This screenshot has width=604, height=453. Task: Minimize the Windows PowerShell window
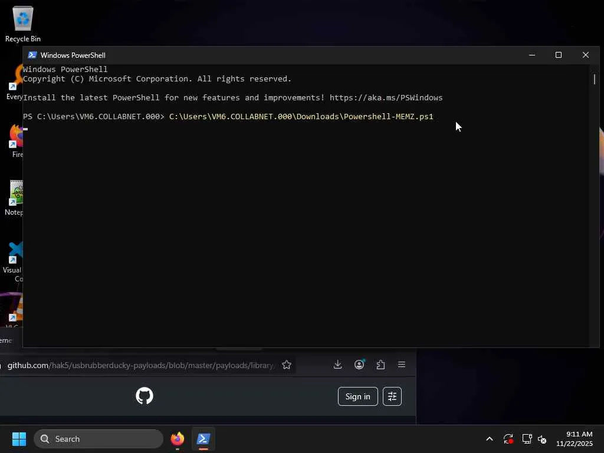[x=532, y=55]
